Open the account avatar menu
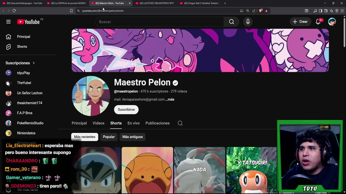The height and width of the screenshot is (194, 346). tap(332, 22)
